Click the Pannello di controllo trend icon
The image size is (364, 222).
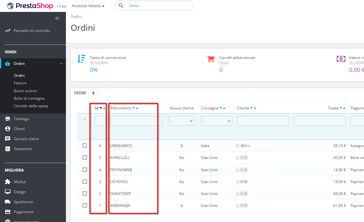(8, 31)
